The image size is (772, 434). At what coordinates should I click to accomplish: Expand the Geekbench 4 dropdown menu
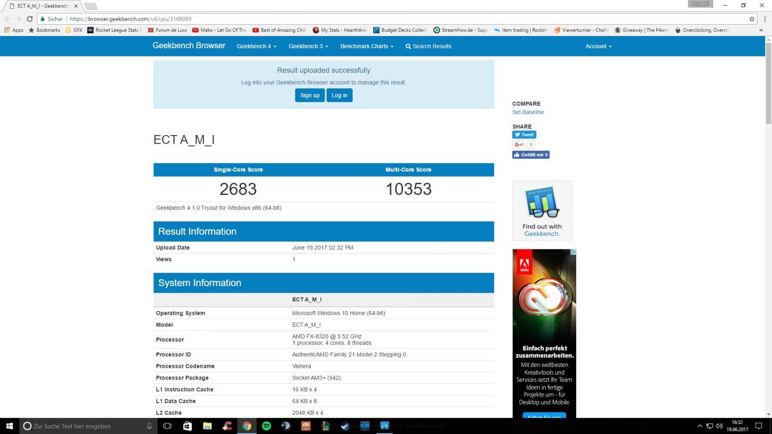(x=256, y=46)
